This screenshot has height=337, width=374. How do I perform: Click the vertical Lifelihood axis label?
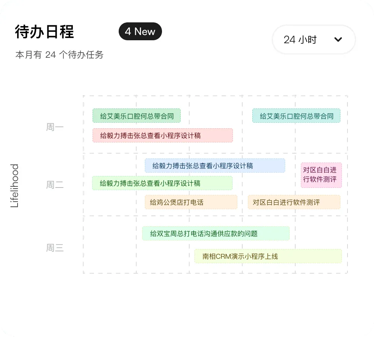tap(15, 186)
